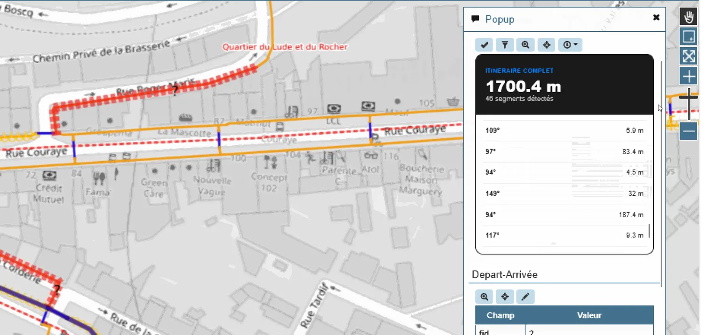701x335 pixels.
Task: Select the 94° 187.4 m segment row
Action: (x=565, y=214)
